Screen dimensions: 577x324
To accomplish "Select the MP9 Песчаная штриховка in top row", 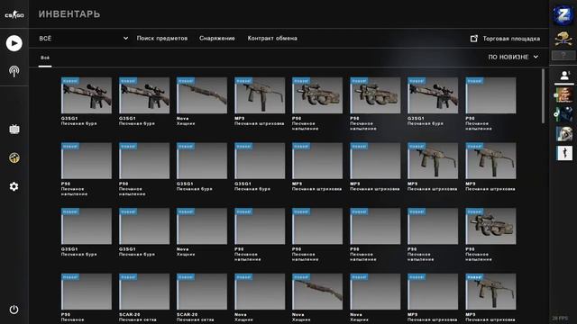I will [260, 102].
